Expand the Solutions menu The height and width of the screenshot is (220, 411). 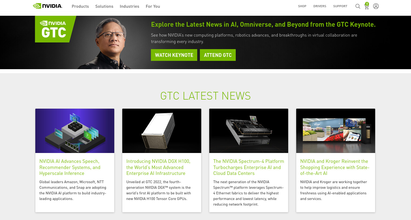tap(104, 6)
